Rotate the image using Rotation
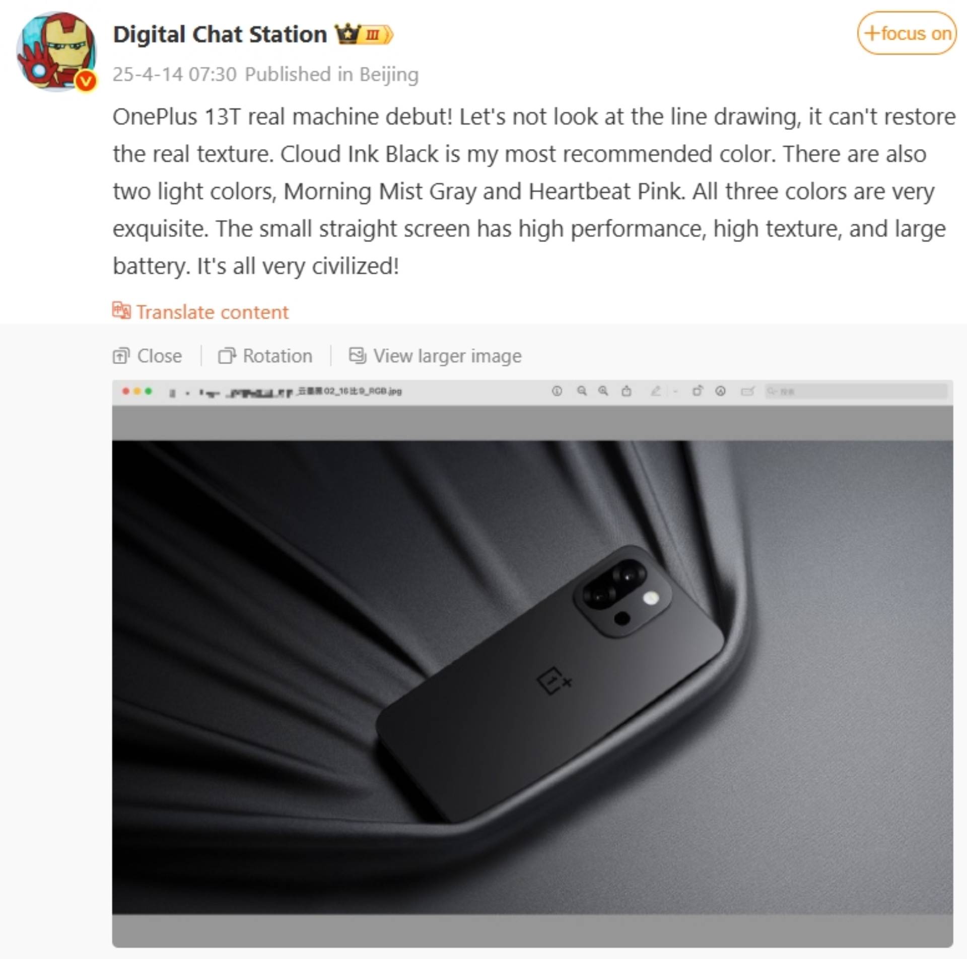The height and width of the screenshot is (959, 967). pos(265,356)
